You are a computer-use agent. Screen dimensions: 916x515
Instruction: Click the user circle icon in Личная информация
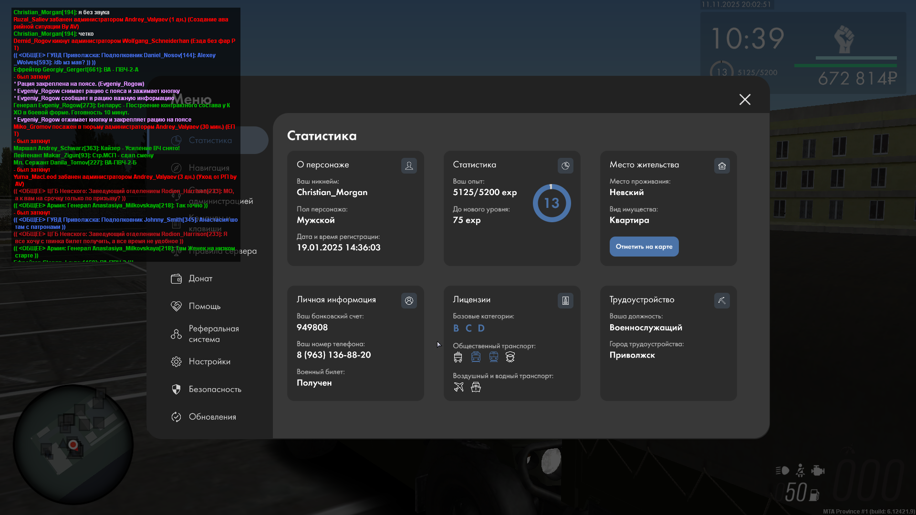(409, 300)
